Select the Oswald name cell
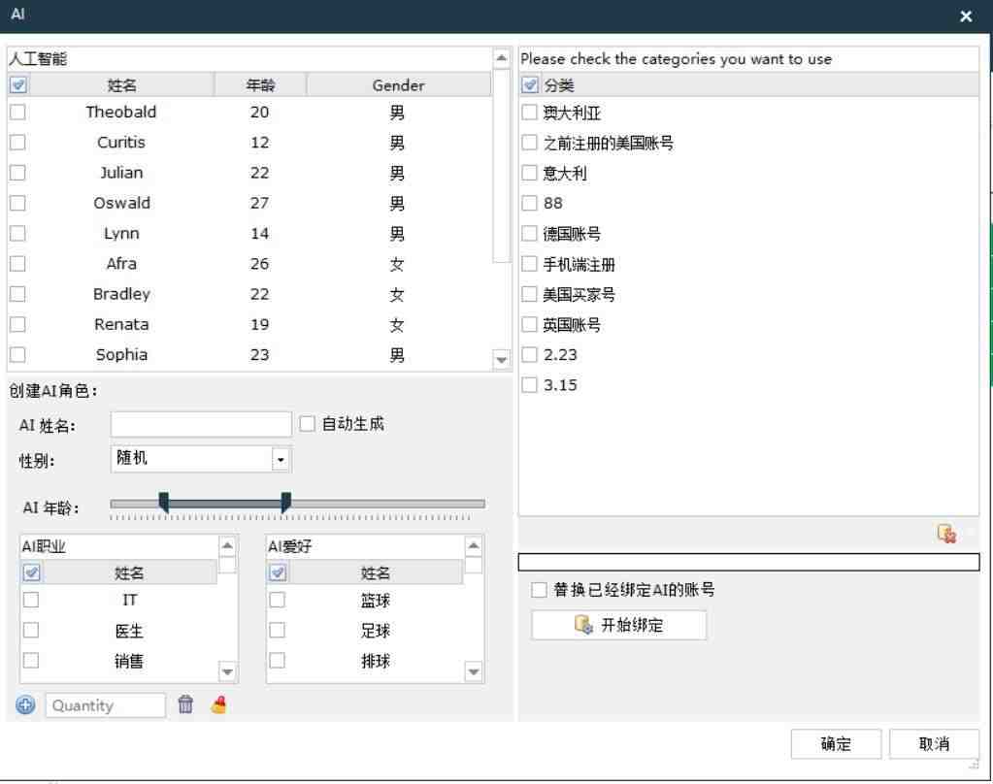Screen dimensions: 993x784 click(x=121, y=204)
